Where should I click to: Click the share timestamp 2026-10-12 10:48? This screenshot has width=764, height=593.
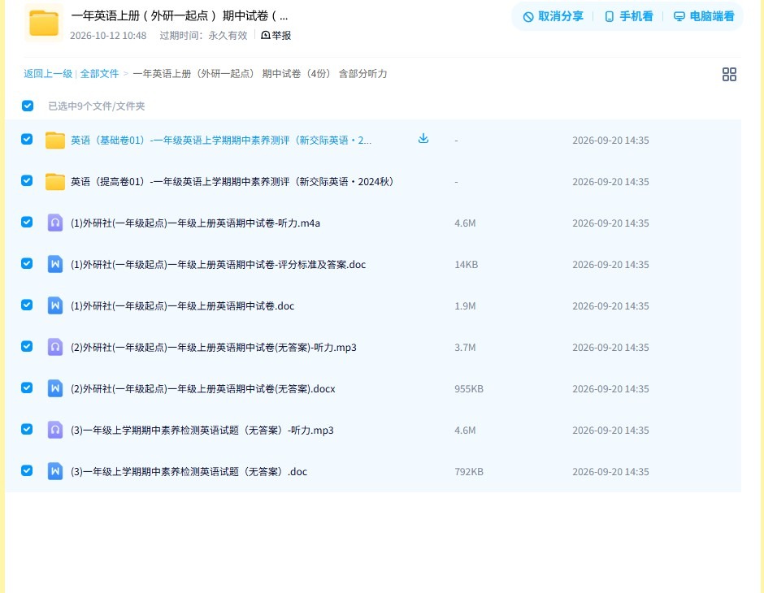click(108, 36)
